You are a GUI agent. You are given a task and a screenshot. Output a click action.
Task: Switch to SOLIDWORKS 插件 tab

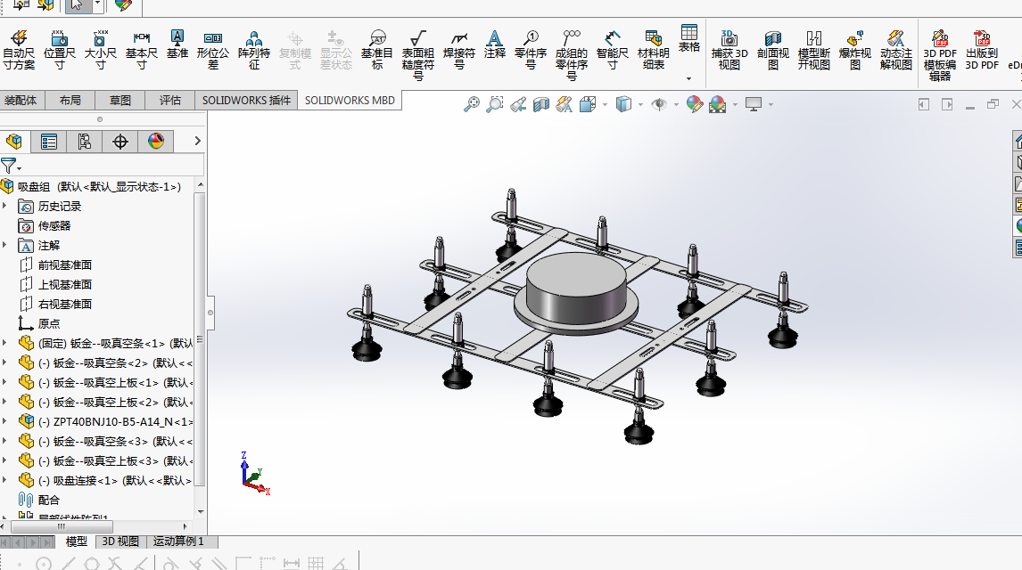[246, 101]
